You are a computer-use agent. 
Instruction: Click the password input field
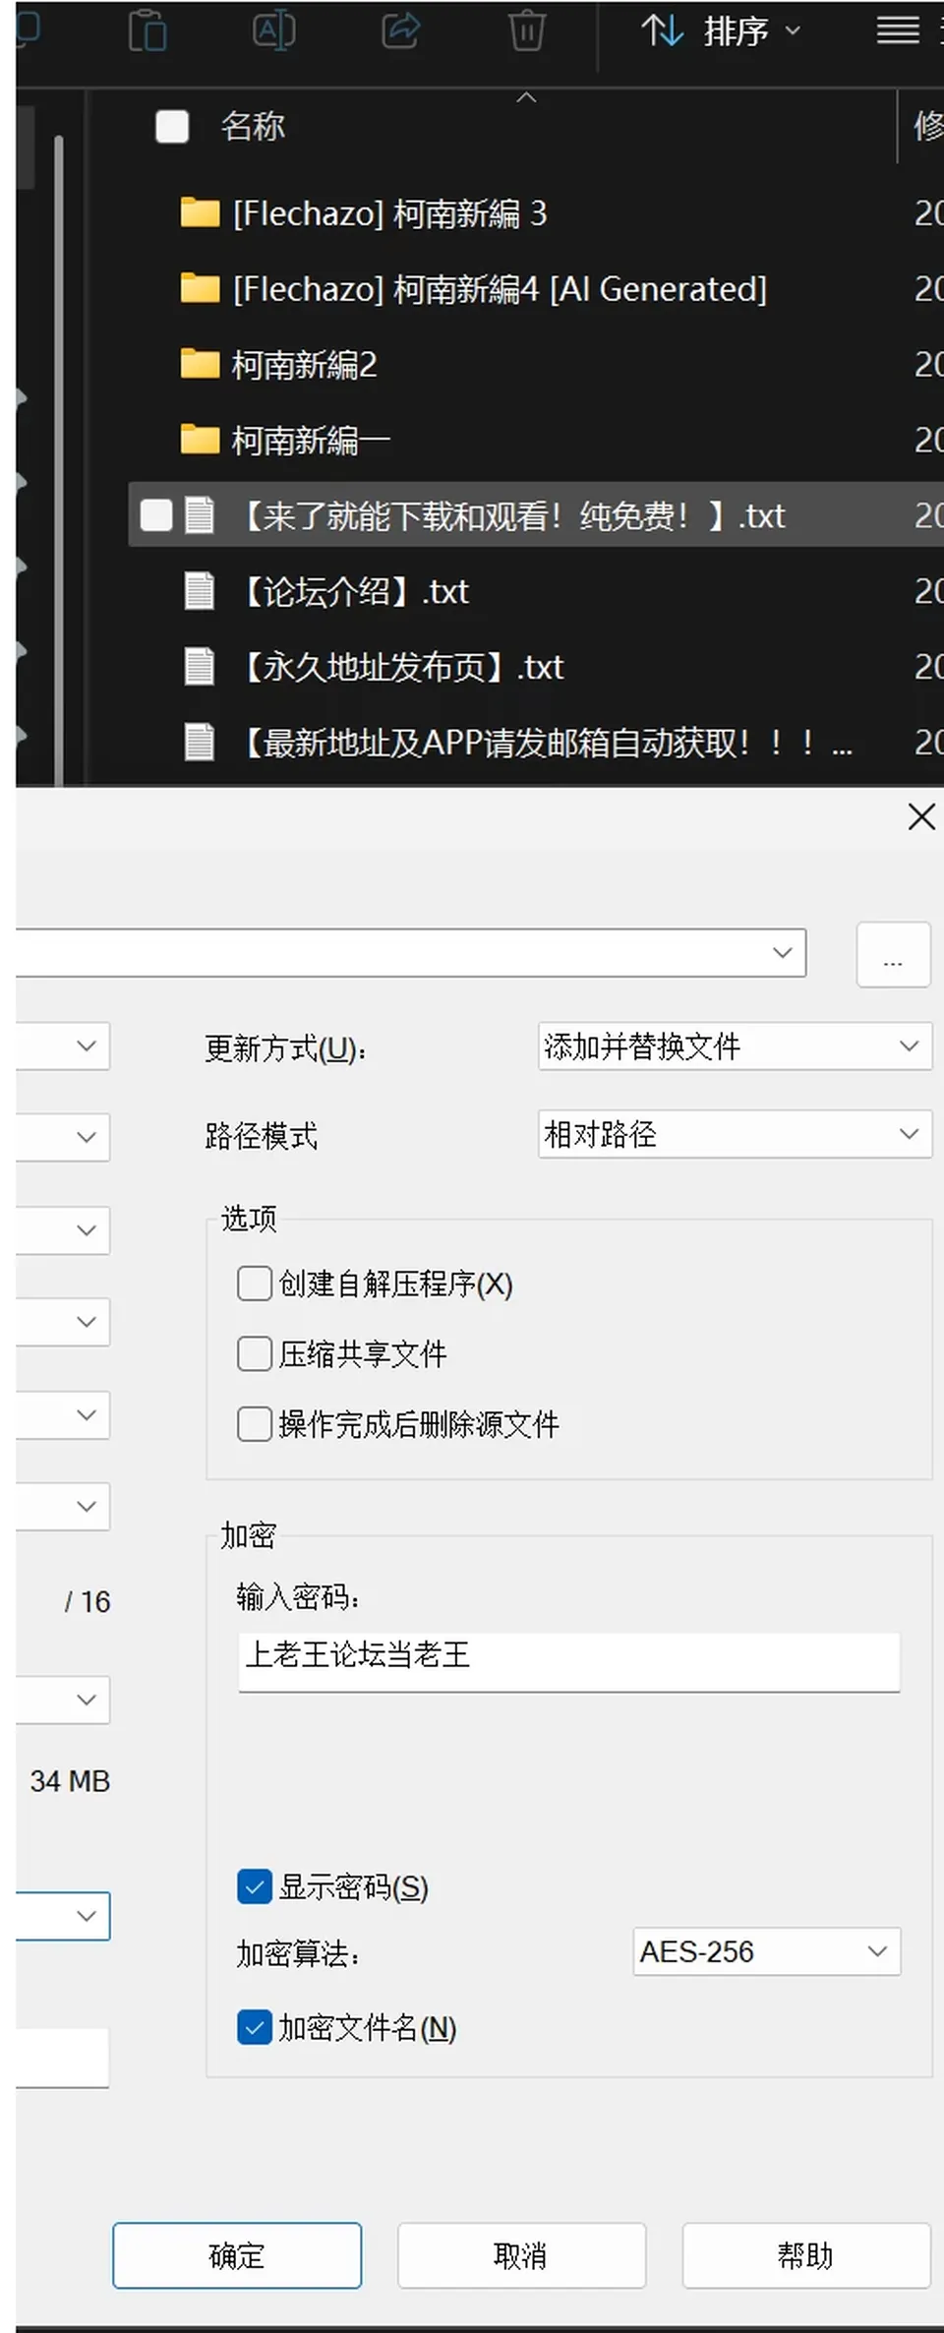(x=568, y=1661)
